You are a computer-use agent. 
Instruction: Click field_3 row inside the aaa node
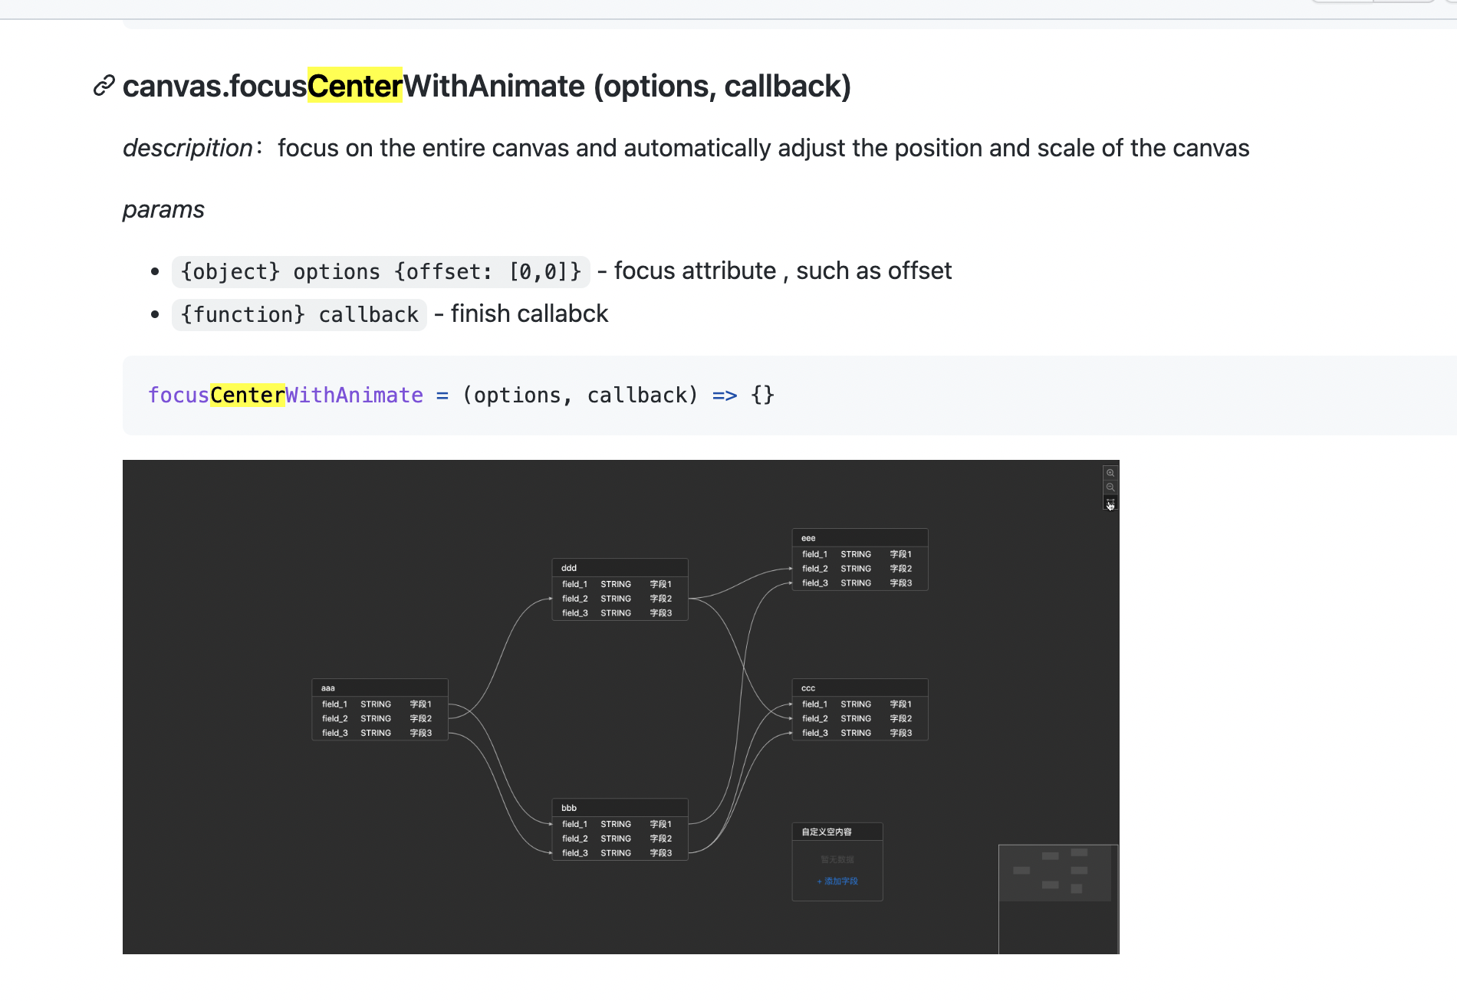click(x=379, y=732)
